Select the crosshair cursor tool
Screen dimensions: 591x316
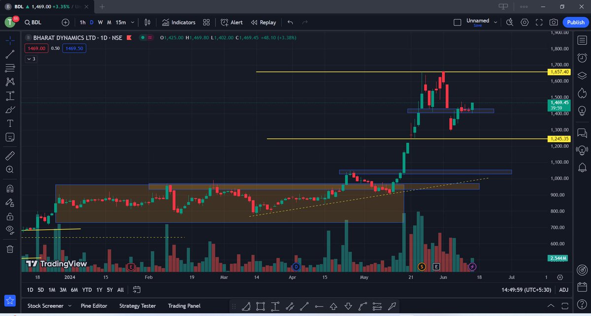10,40
